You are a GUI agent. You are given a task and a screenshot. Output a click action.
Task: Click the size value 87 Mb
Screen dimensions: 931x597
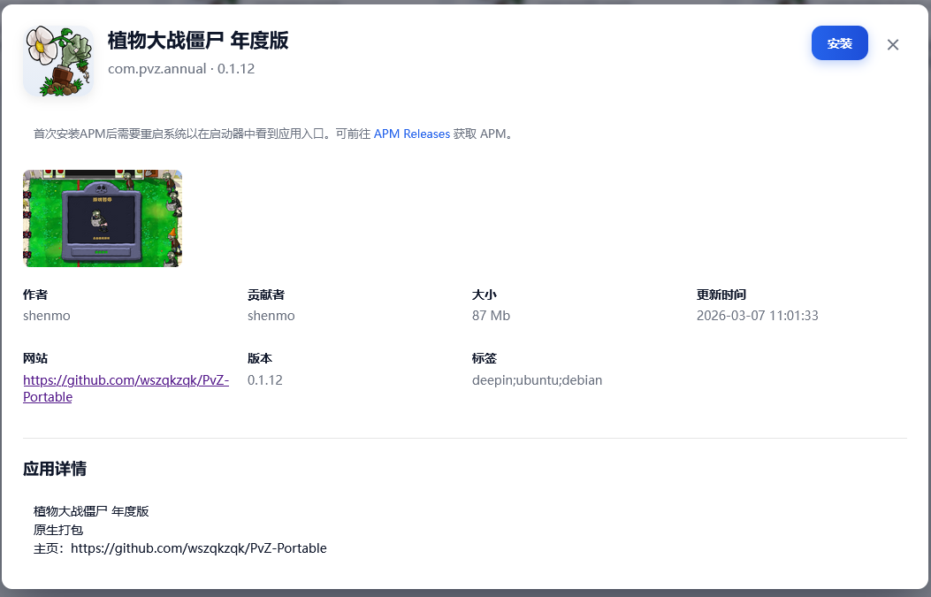coord(491,315)
